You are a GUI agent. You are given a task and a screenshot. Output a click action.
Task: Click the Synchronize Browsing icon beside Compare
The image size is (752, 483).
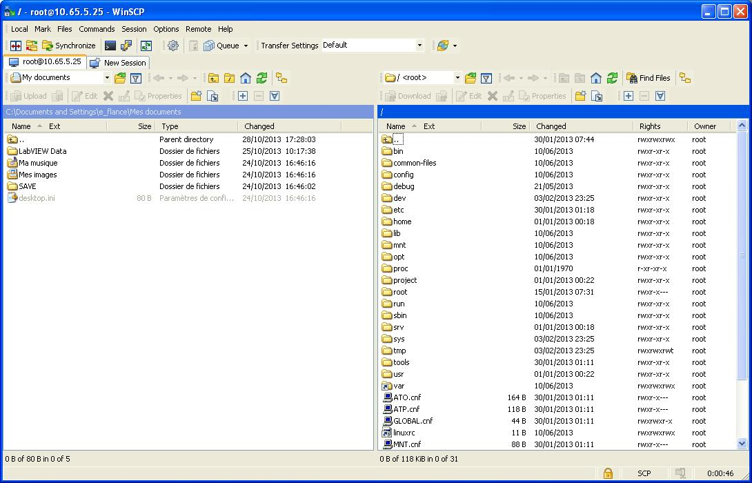(32, 46)
